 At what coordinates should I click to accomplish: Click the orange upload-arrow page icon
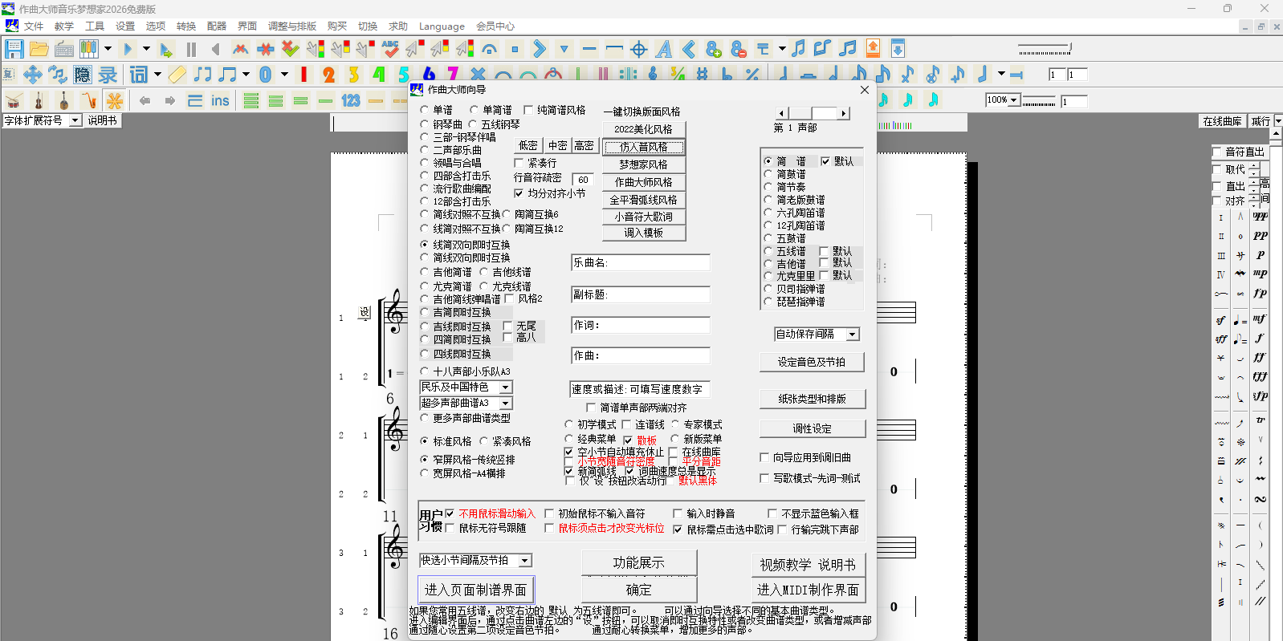click(x=873, y=49)
